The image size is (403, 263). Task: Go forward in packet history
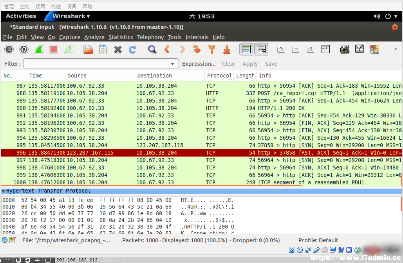182,49
